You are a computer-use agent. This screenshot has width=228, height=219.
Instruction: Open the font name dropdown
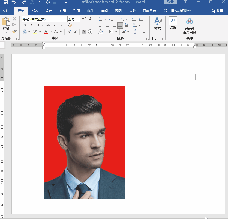click(65, 19)
